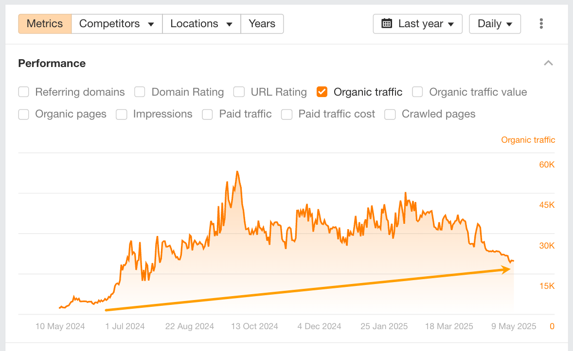Open the three-dot more options menu
This screenshot has height=351, width=573.
541,24
